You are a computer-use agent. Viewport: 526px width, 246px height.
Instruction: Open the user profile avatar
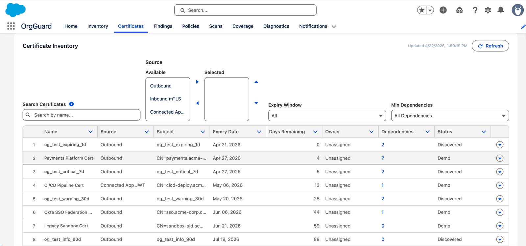518,10
